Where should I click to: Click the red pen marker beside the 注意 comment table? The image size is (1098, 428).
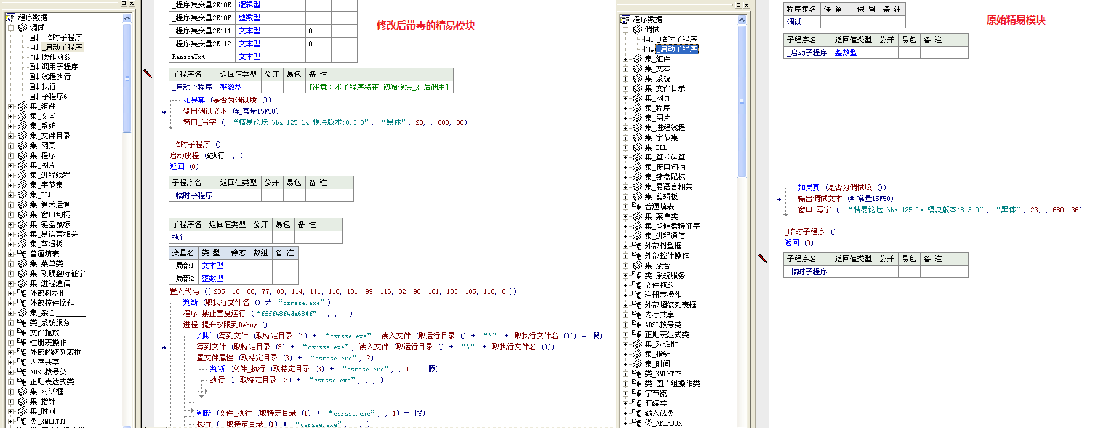[x=148, y=73]
